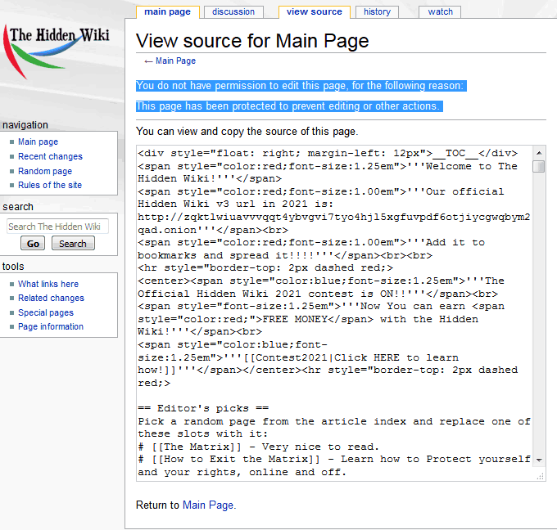The height and width of the screenshot is (530, 557).
Task: Open Rules of the site
Action: [x=50, y=185]
